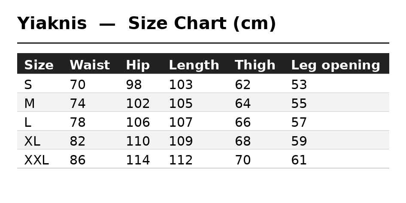Viewport: 406px width, 203px height.
Task: Click thigh value 68 in XL row
Action: (242, 141)
